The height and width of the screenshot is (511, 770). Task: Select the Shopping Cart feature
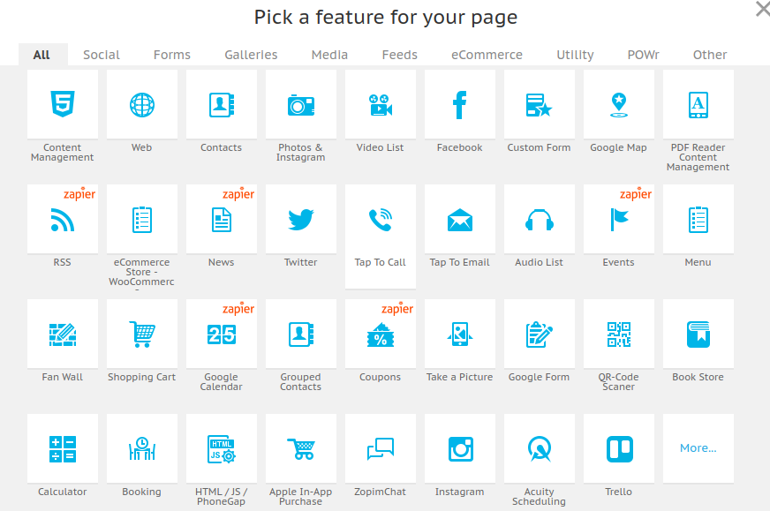click(141, 333)
